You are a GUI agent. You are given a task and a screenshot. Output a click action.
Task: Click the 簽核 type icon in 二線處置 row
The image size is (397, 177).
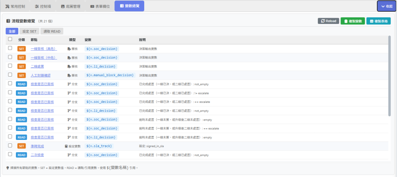point(69,66)
